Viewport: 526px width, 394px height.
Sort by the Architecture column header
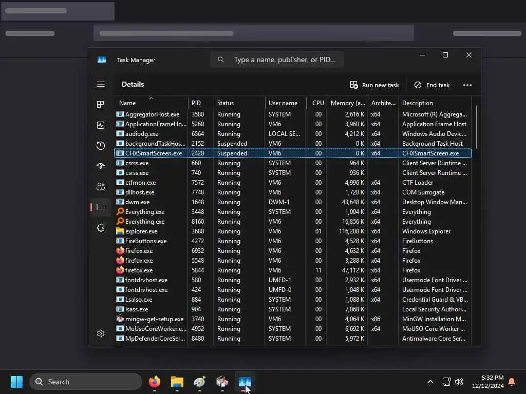(383, 103)
